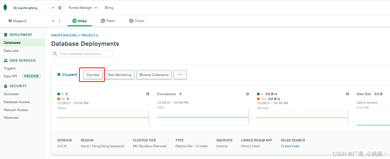This screenshot has height=159, width=390.
Task: Click region text Azure / Hong Kong (eastasia)
Action: (103, 146)
